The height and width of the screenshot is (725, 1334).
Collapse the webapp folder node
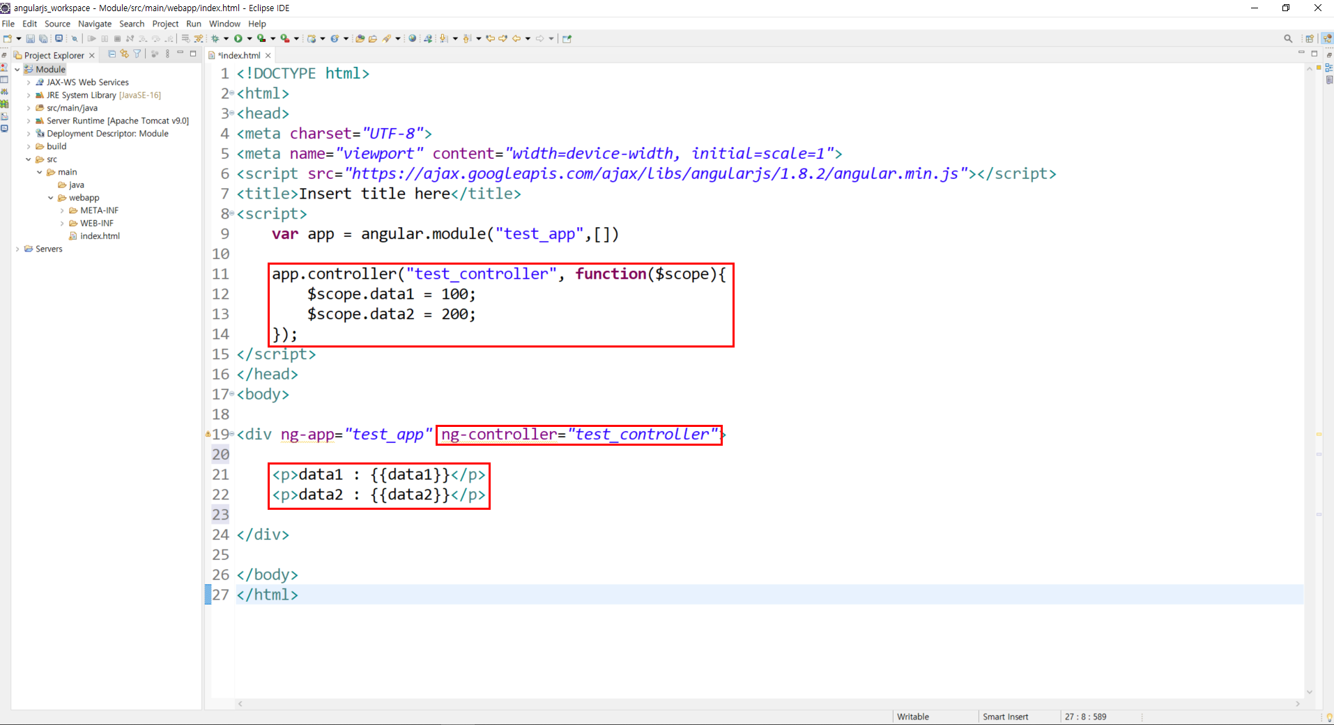point(51,198)
